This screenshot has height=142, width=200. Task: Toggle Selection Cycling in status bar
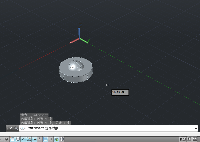[56, 139]
